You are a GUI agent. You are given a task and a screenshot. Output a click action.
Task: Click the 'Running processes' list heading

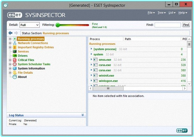pos(102,44)
